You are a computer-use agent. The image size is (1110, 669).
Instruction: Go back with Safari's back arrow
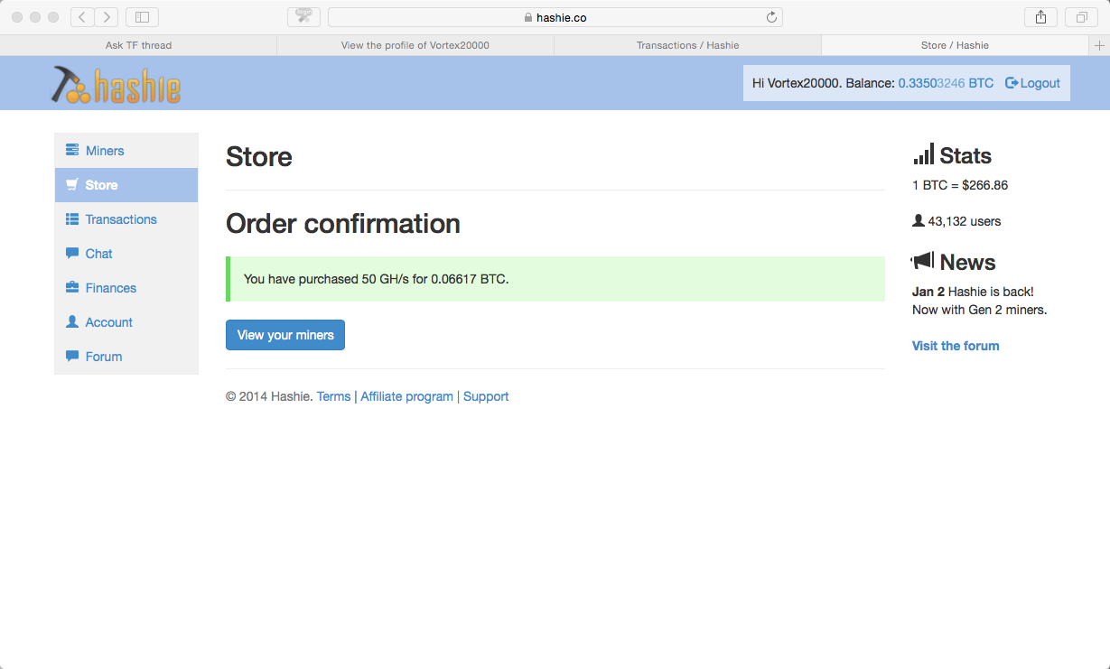82,17
